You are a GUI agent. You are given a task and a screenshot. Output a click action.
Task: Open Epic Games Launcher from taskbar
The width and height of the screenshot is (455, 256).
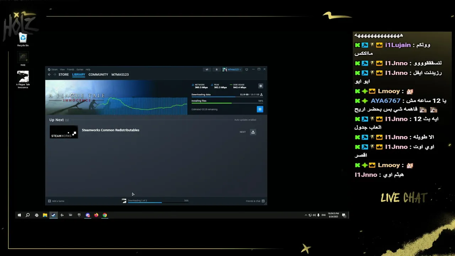point(79,215)
